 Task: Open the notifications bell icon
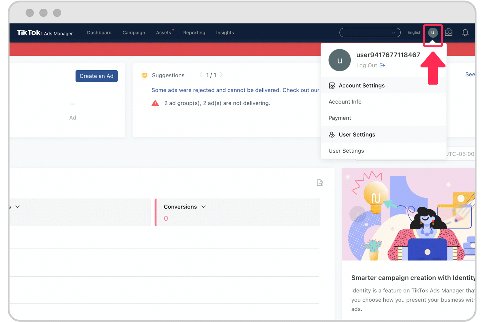(465, 33)
